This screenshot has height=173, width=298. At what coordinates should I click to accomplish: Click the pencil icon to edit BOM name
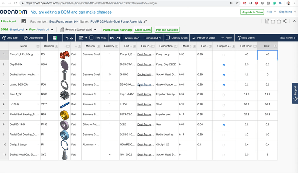click(x=145, y=21)
